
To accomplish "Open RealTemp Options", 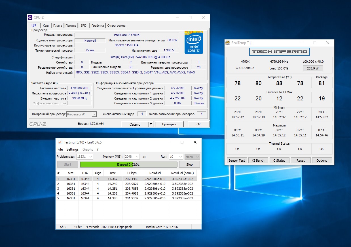I will pyautogui.click(x=322, y=161).
